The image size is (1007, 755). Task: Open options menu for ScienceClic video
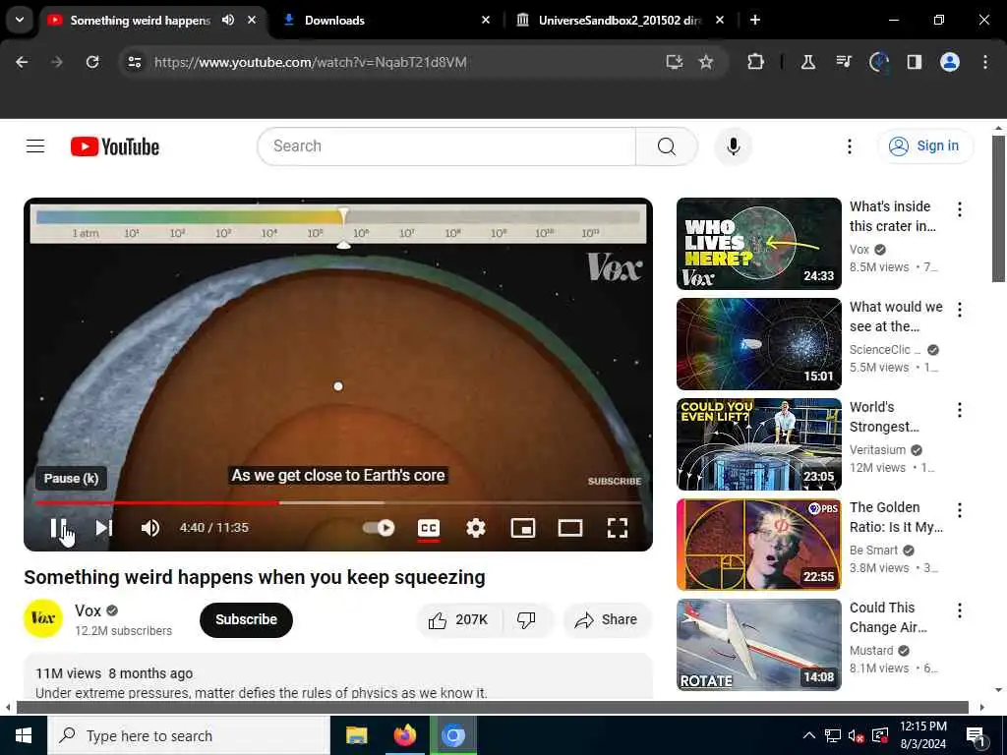coord(960,310)
